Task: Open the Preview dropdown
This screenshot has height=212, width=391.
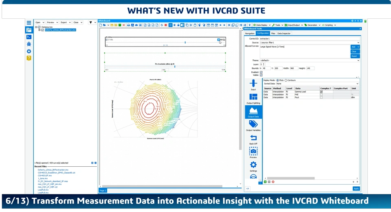Action: pos(53,22)
